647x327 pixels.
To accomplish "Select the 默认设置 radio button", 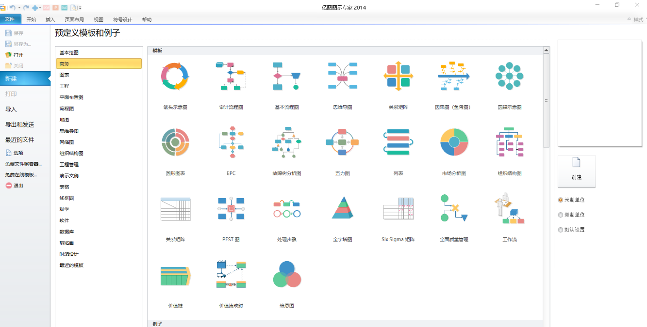I will click(561, 230).
